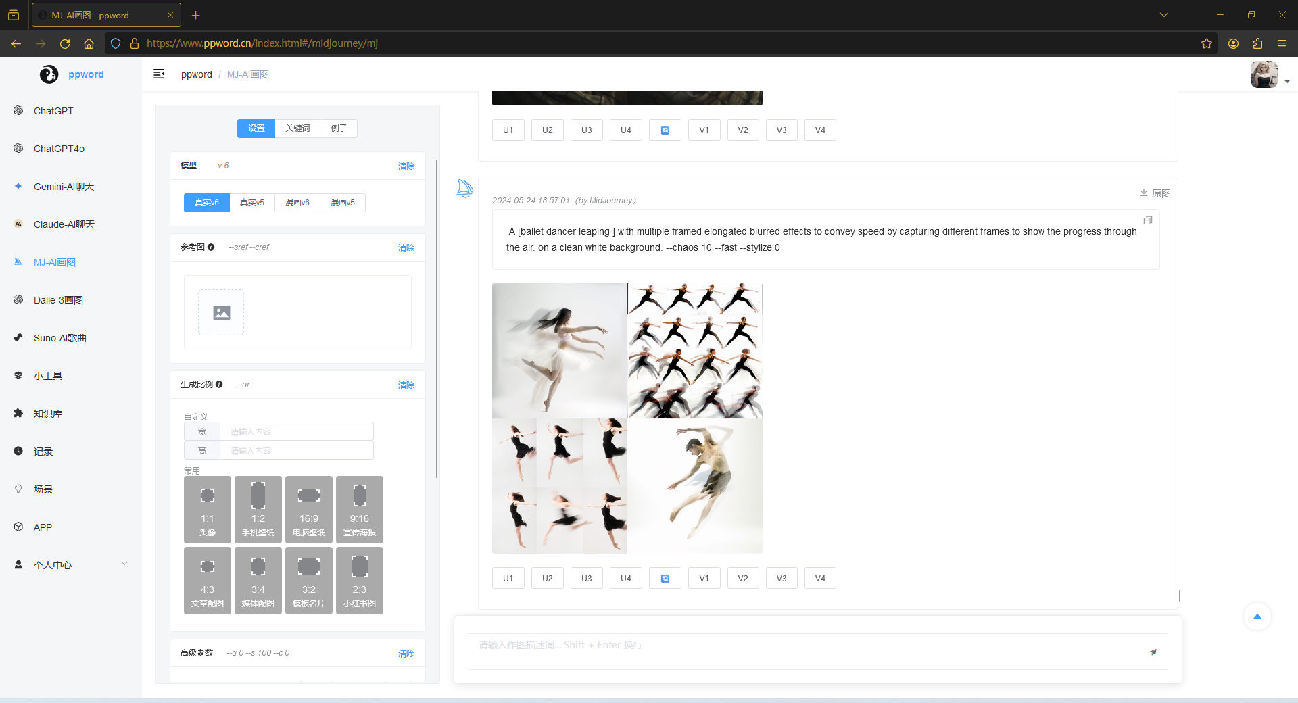Click U2 under the upper image

548,130
